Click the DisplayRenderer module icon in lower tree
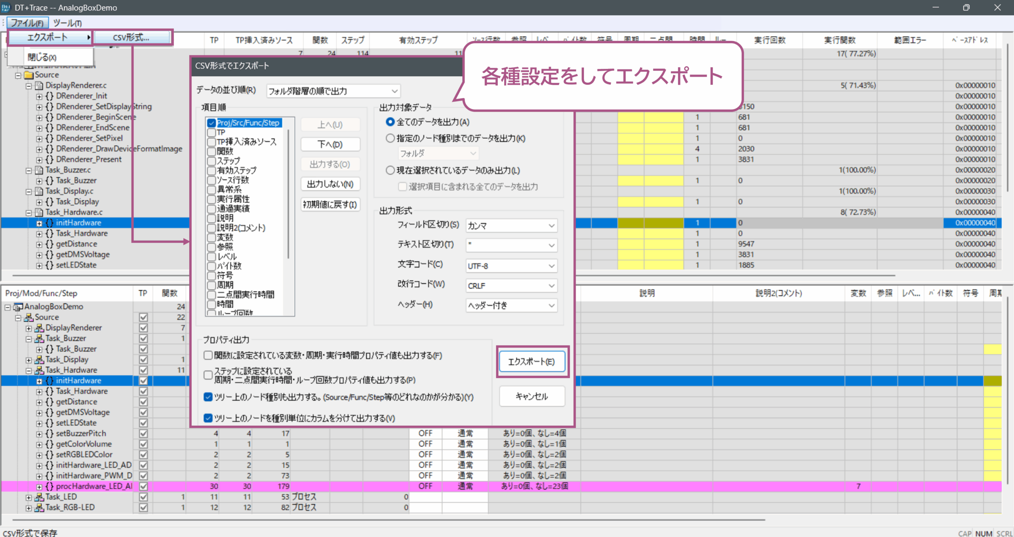The width and height of the screenshot is (1014, 537). [39, 328]
